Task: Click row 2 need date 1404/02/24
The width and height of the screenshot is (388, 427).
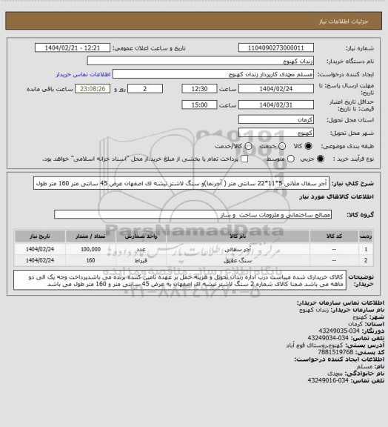Action: (40, 260)
